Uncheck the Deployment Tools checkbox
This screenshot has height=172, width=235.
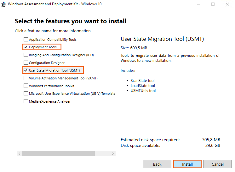26,47
